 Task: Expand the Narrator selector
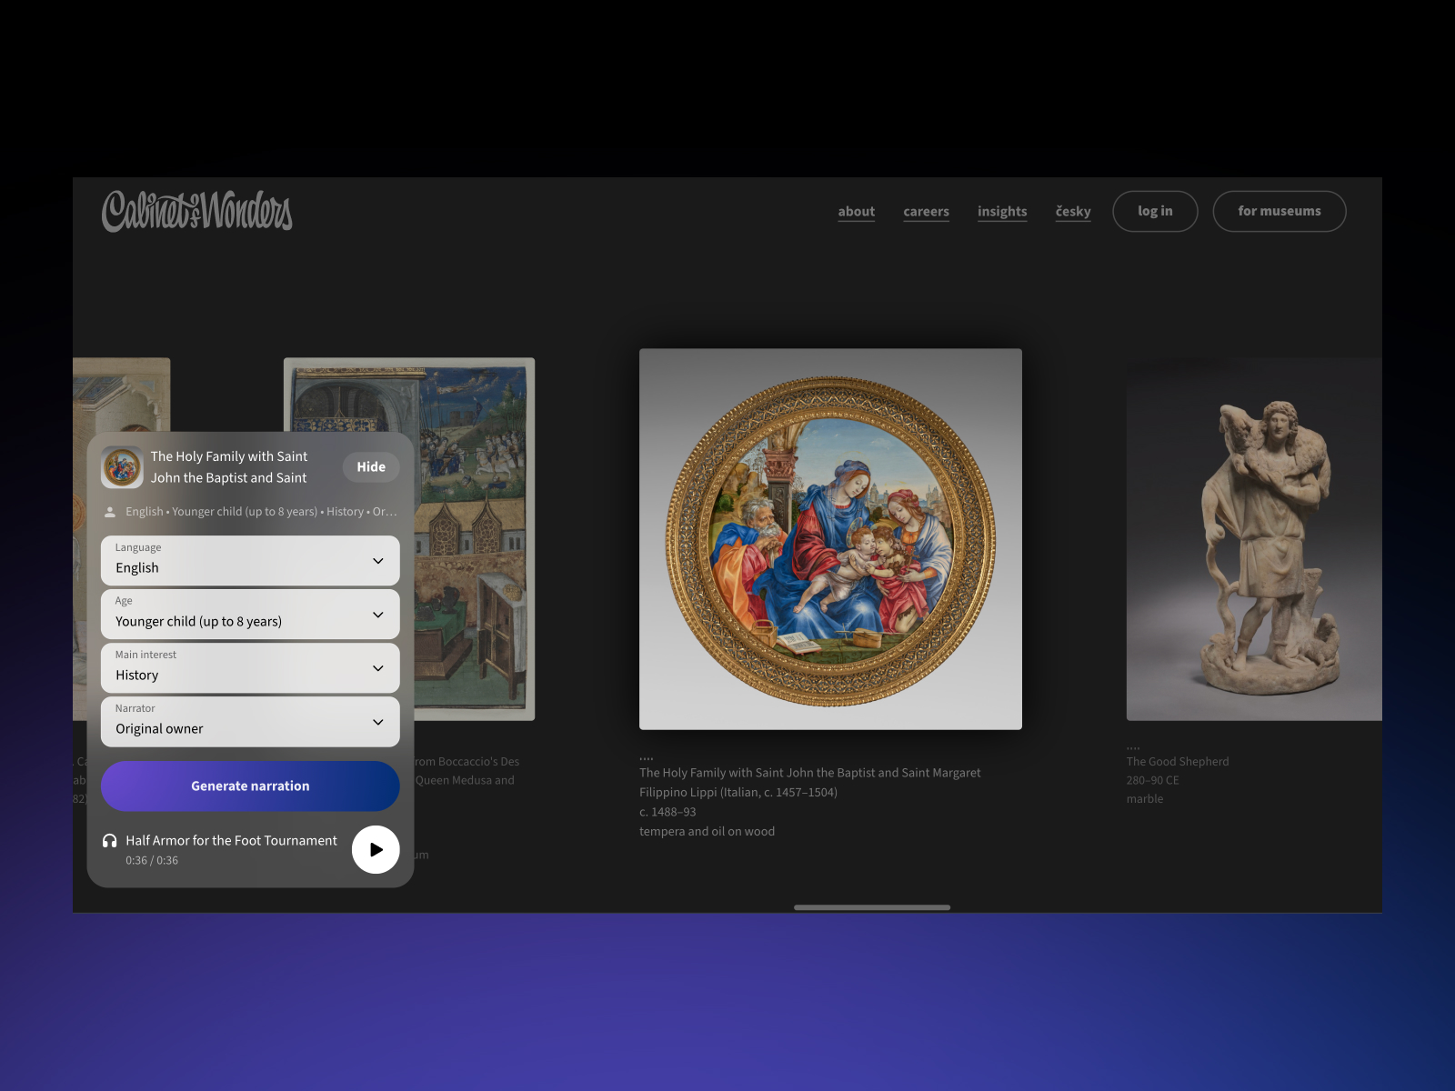[x=250, y=721]
